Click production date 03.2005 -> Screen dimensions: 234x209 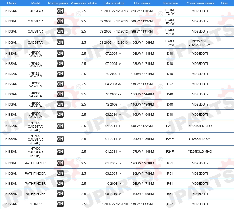(x=113, y=173)
